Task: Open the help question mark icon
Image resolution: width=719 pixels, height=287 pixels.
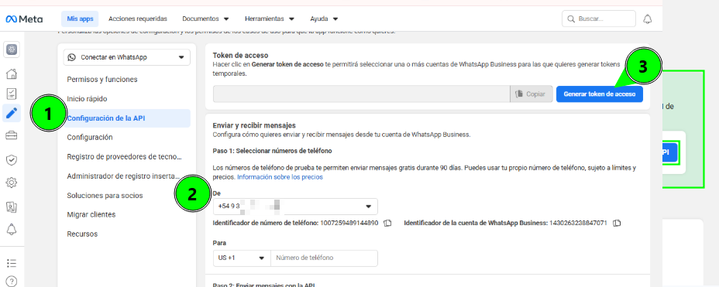Action: 12,281
